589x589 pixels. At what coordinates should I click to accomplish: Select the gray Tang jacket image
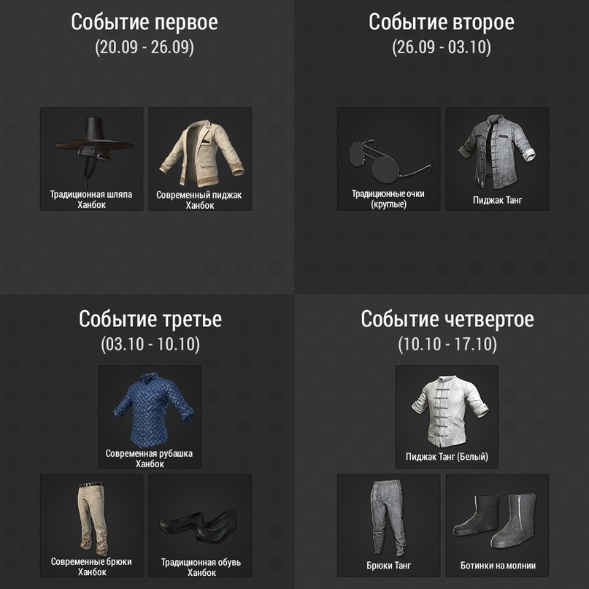tap(497, 152)
